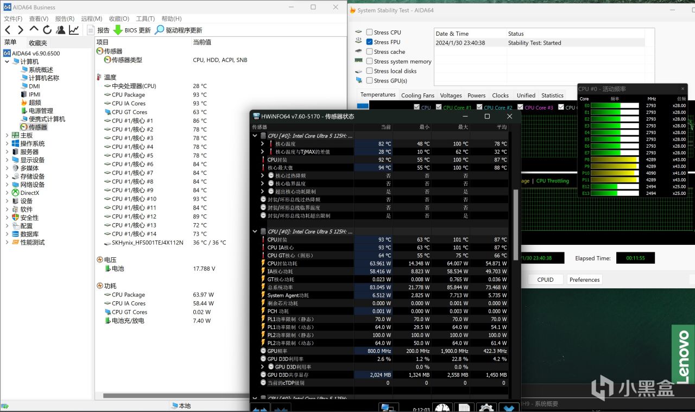This screenshot has height=412, width=695.
Task: Click the 驱动程序更新 magnifier icon
Action: tap(159, 30)
